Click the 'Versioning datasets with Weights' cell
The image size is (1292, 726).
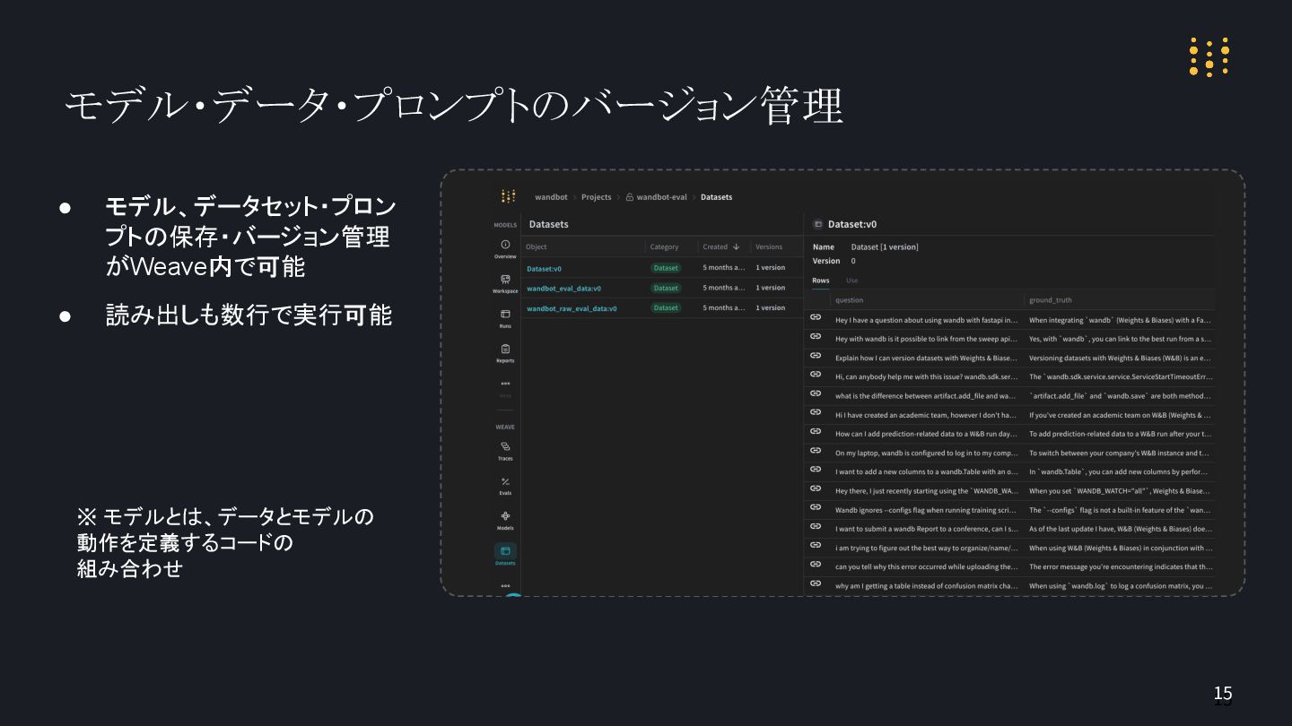click(x=1121, y=357)
